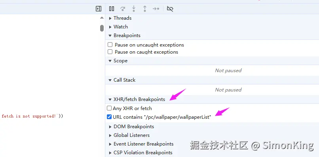Deactivate all breakpoints

point(170,9)
